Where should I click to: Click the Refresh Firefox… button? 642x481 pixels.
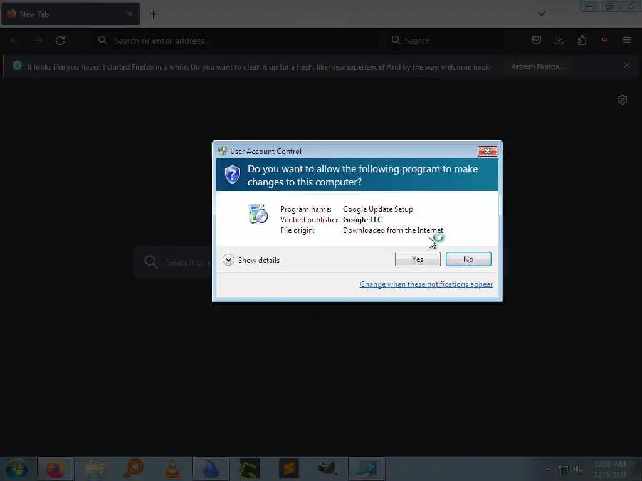click(537, 66)
